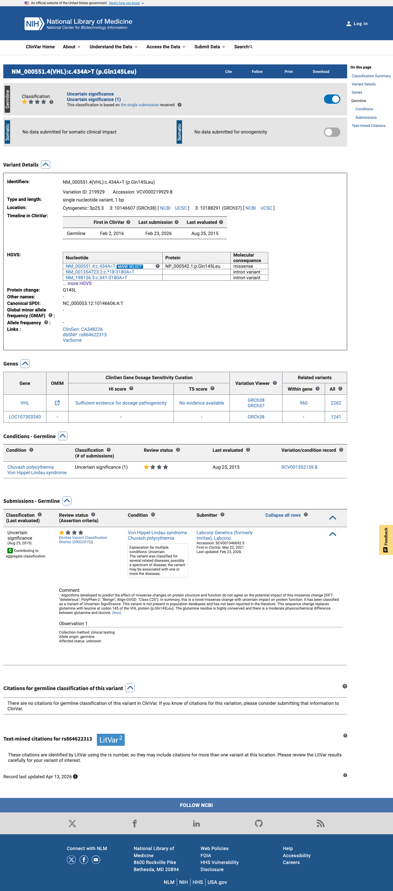393x891 pixels.
Task: Click the help icon after single submission received
Action: point(180,105)
